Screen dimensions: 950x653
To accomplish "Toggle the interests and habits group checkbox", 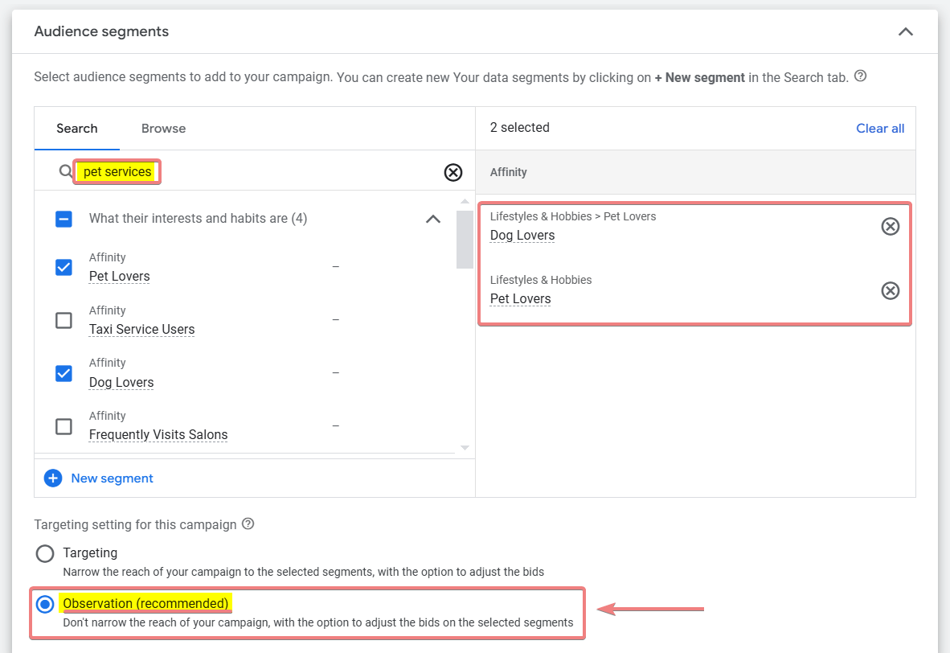I will (63, 219).
